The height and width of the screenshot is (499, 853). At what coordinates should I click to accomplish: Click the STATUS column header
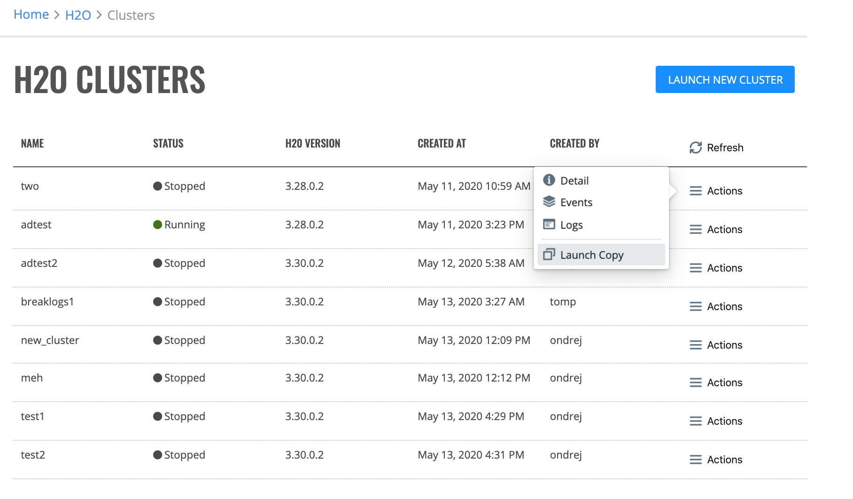click(x=168, y=143)
